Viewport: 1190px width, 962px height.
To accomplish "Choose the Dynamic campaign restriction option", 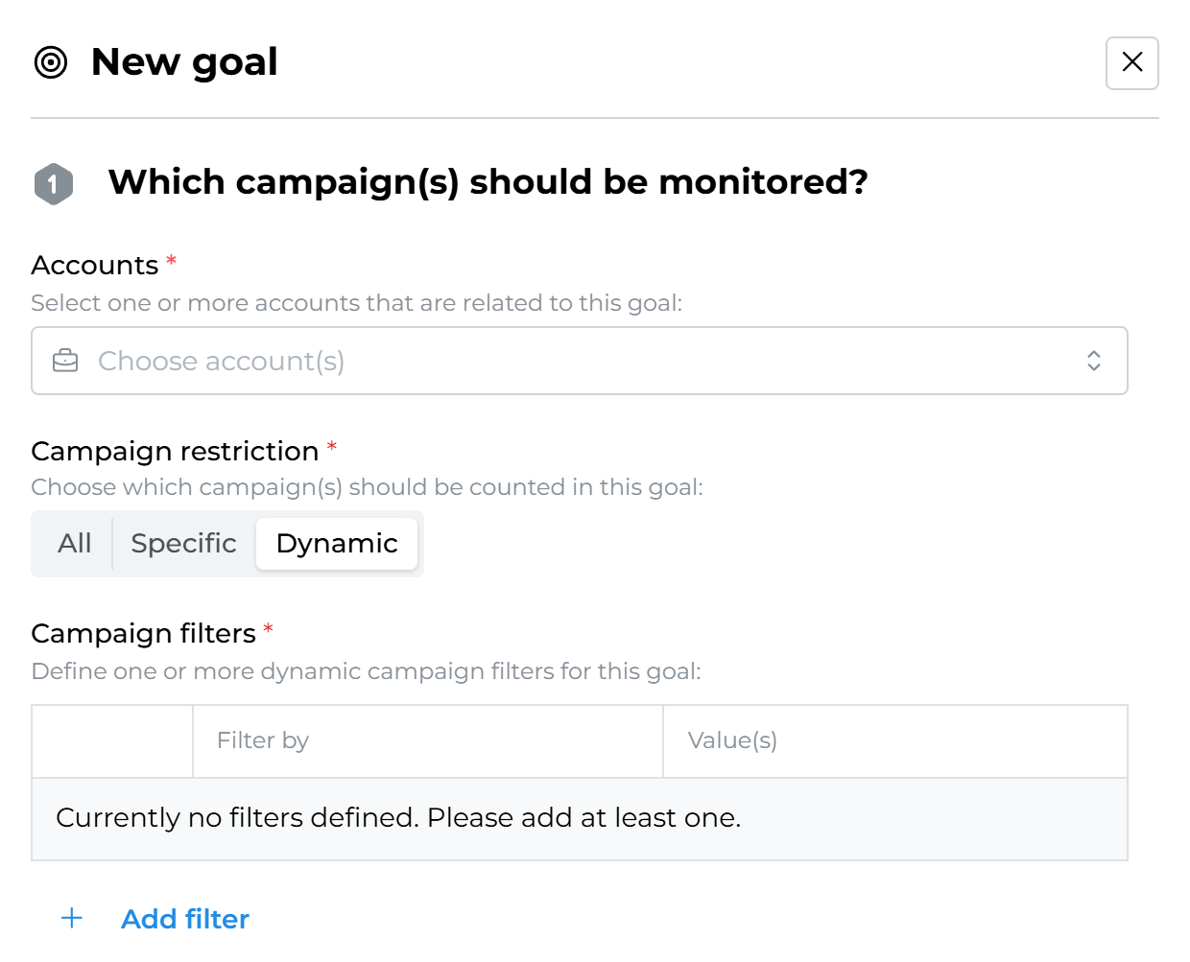I will click(337, 544).
